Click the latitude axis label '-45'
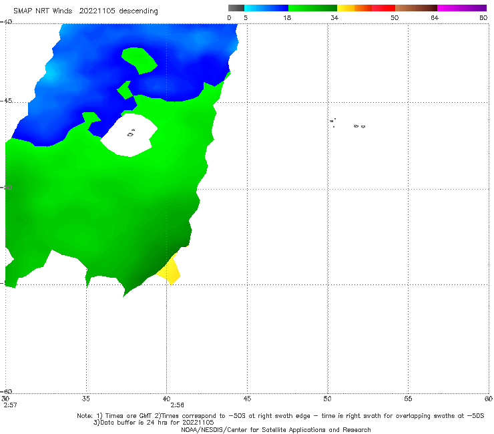The image size is (494, 434). click(x=6, y=101)
